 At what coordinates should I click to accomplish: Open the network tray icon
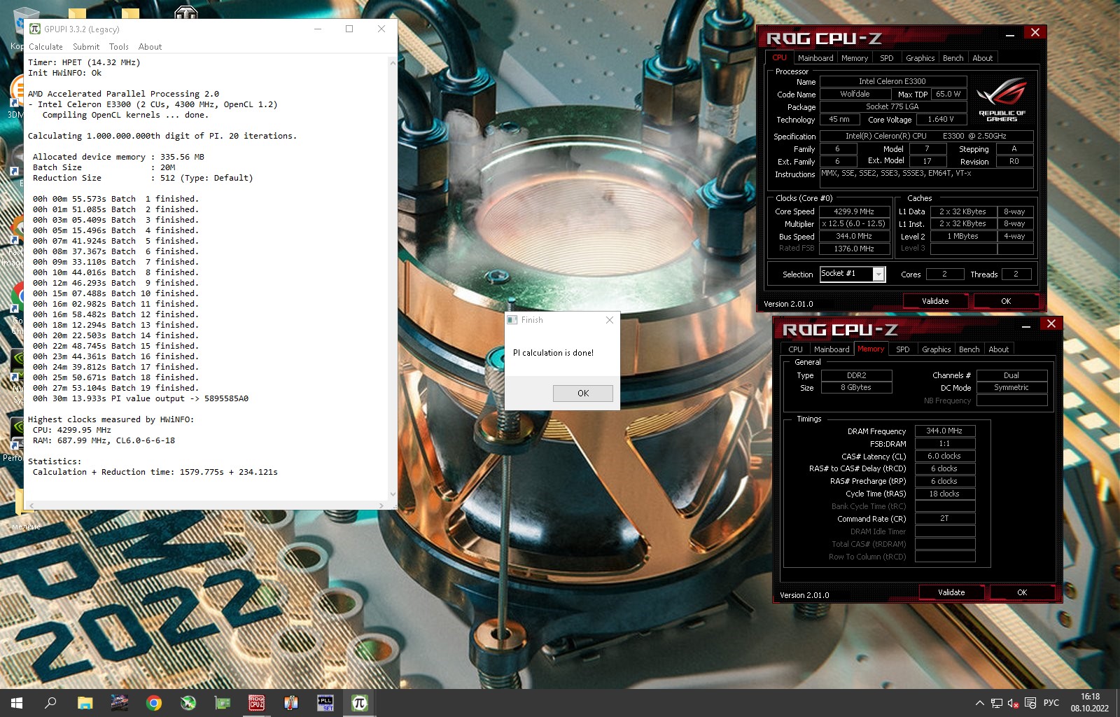(x=996, y=703)
